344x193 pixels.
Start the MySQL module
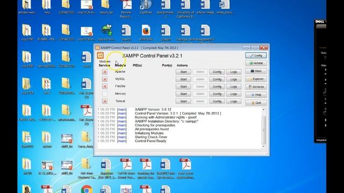click(x=183, y=79)
